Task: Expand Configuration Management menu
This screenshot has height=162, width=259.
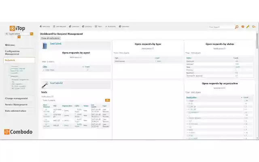Action: (12, 53)
